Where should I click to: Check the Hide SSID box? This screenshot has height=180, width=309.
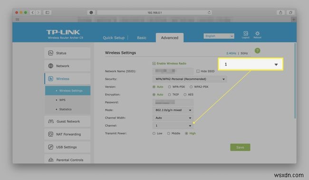pyautogui.click(x=198, y=71)
